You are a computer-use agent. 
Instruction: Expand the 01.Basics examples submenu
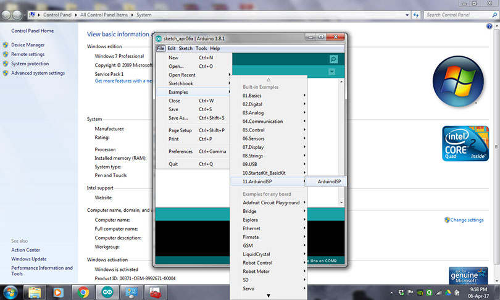(x=269, y=96)
